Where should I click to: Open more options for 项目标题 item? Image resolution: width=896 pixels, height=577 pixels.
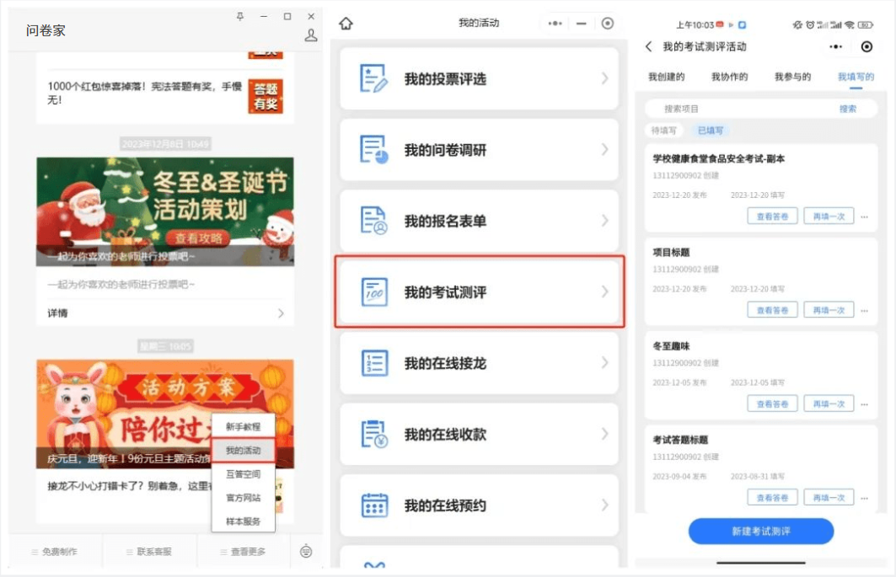(864, 310)
